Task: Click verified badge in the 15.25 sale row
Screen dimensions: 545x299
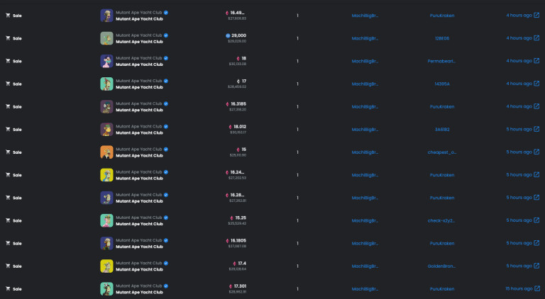Action: 166,218
